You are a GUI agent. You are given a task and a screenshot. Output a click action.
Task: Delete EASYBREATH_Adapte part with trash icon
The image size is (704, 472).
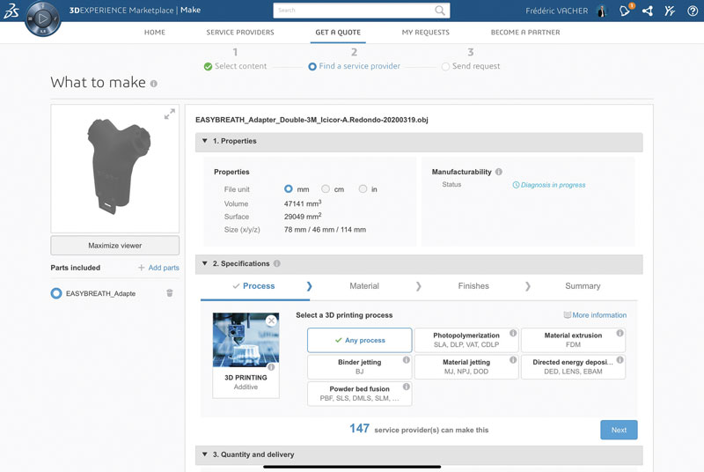click(x=170, y=293)
